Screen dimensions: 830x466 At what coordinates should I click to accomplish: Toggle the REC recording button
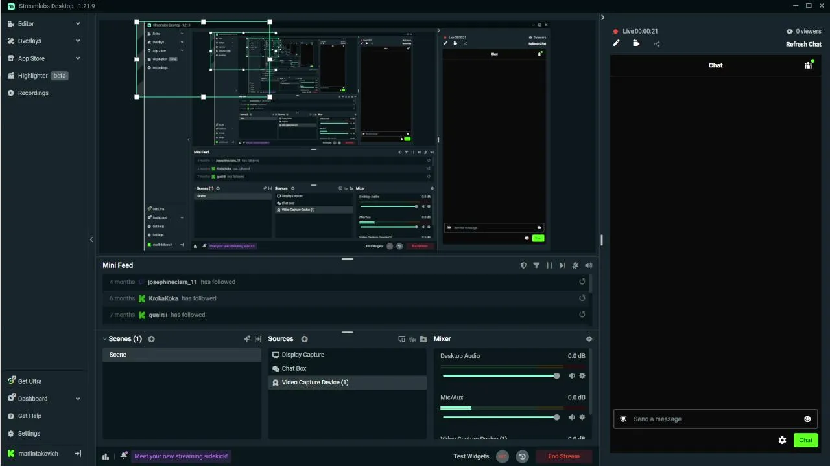point(503,456)
